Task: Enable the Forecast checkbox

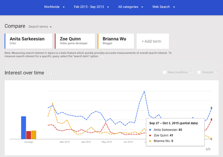Action: (199, 72)
